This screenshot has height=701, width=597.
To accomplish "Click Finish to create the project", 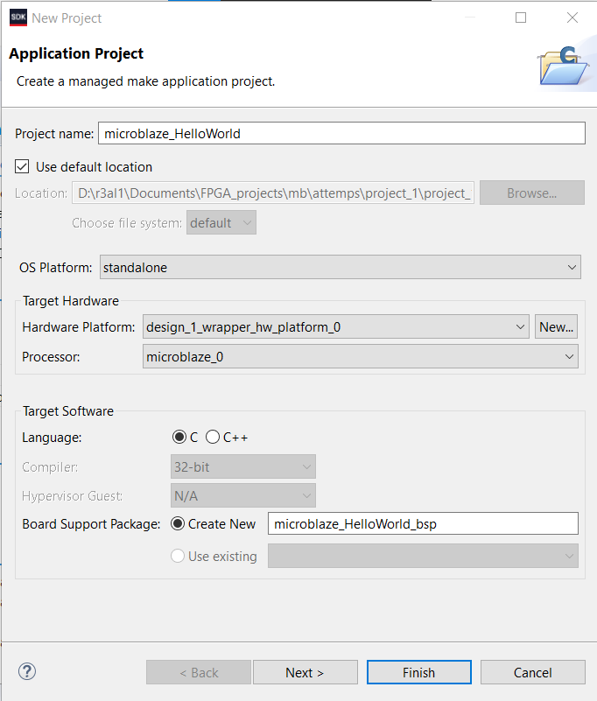I will tap(418, 672).
